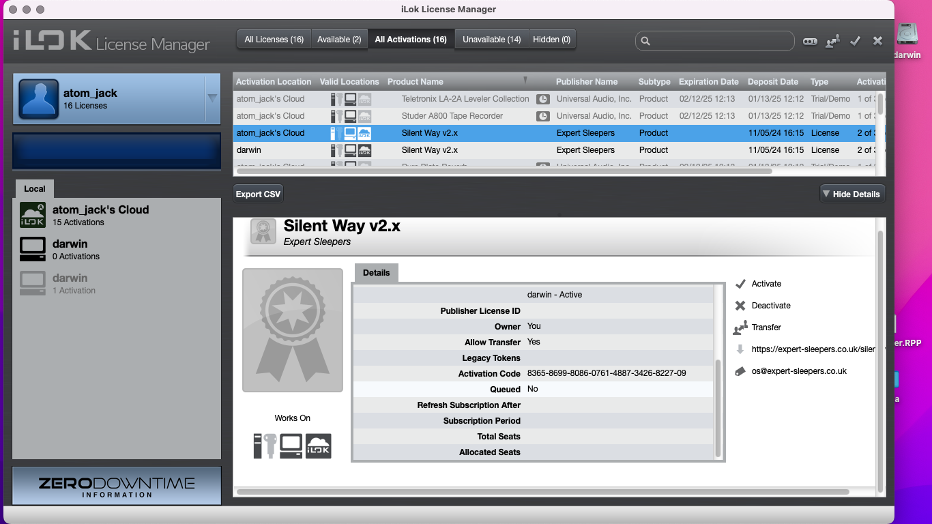Click the Allow Transfer 'Yes' value

pos(534,342)
